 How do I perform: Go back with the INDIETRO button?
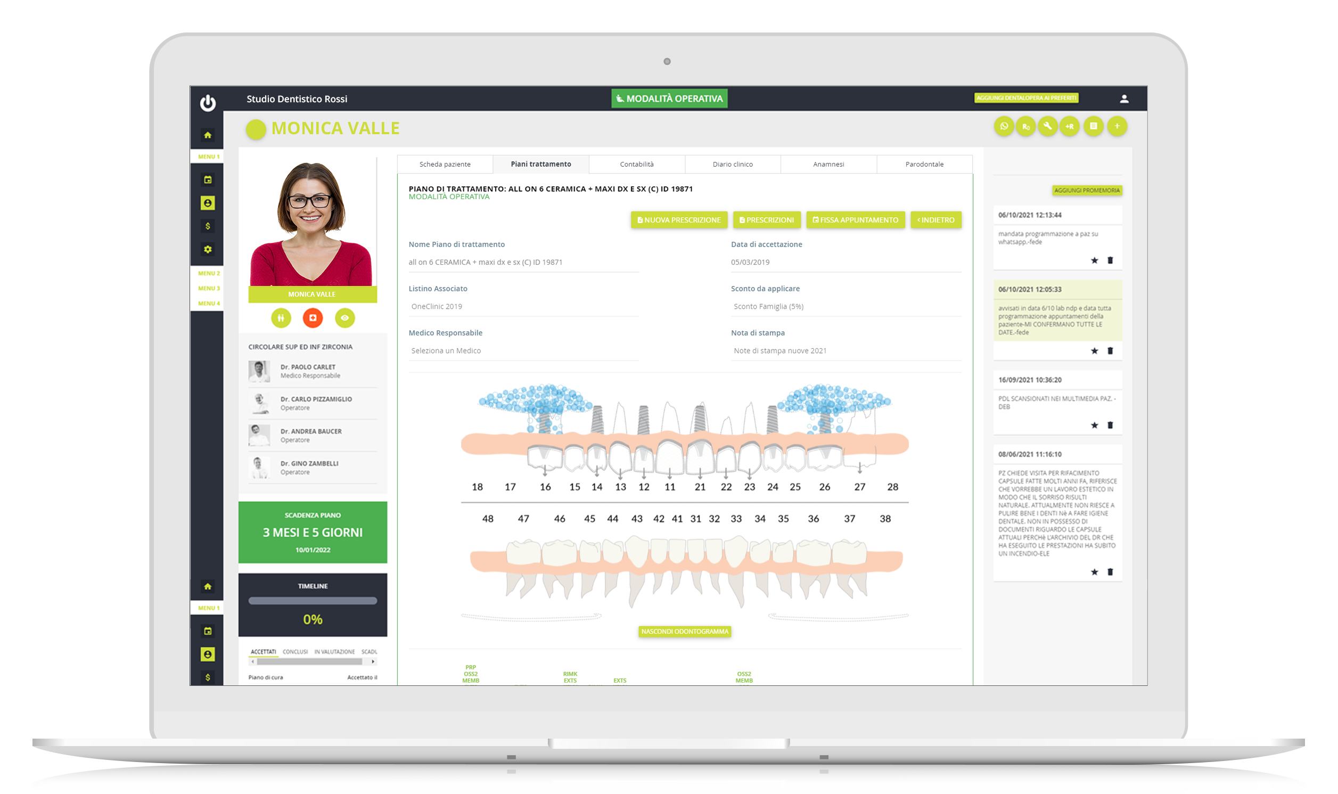[x=936, y=220]
